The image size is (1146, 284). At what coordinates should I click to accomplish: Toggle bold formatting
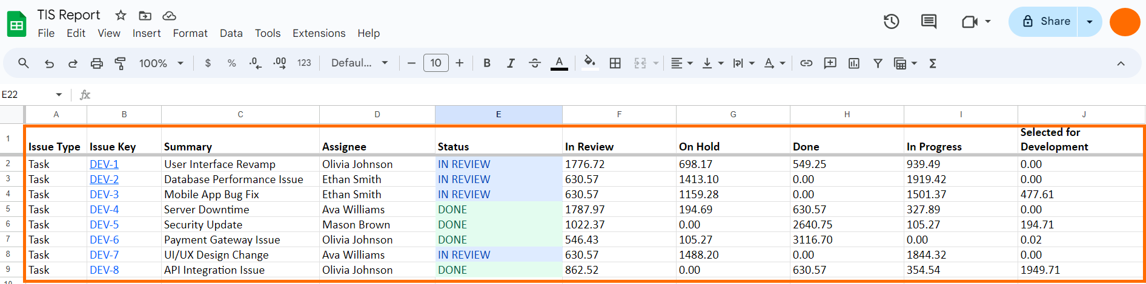click(x=486, y=63)
